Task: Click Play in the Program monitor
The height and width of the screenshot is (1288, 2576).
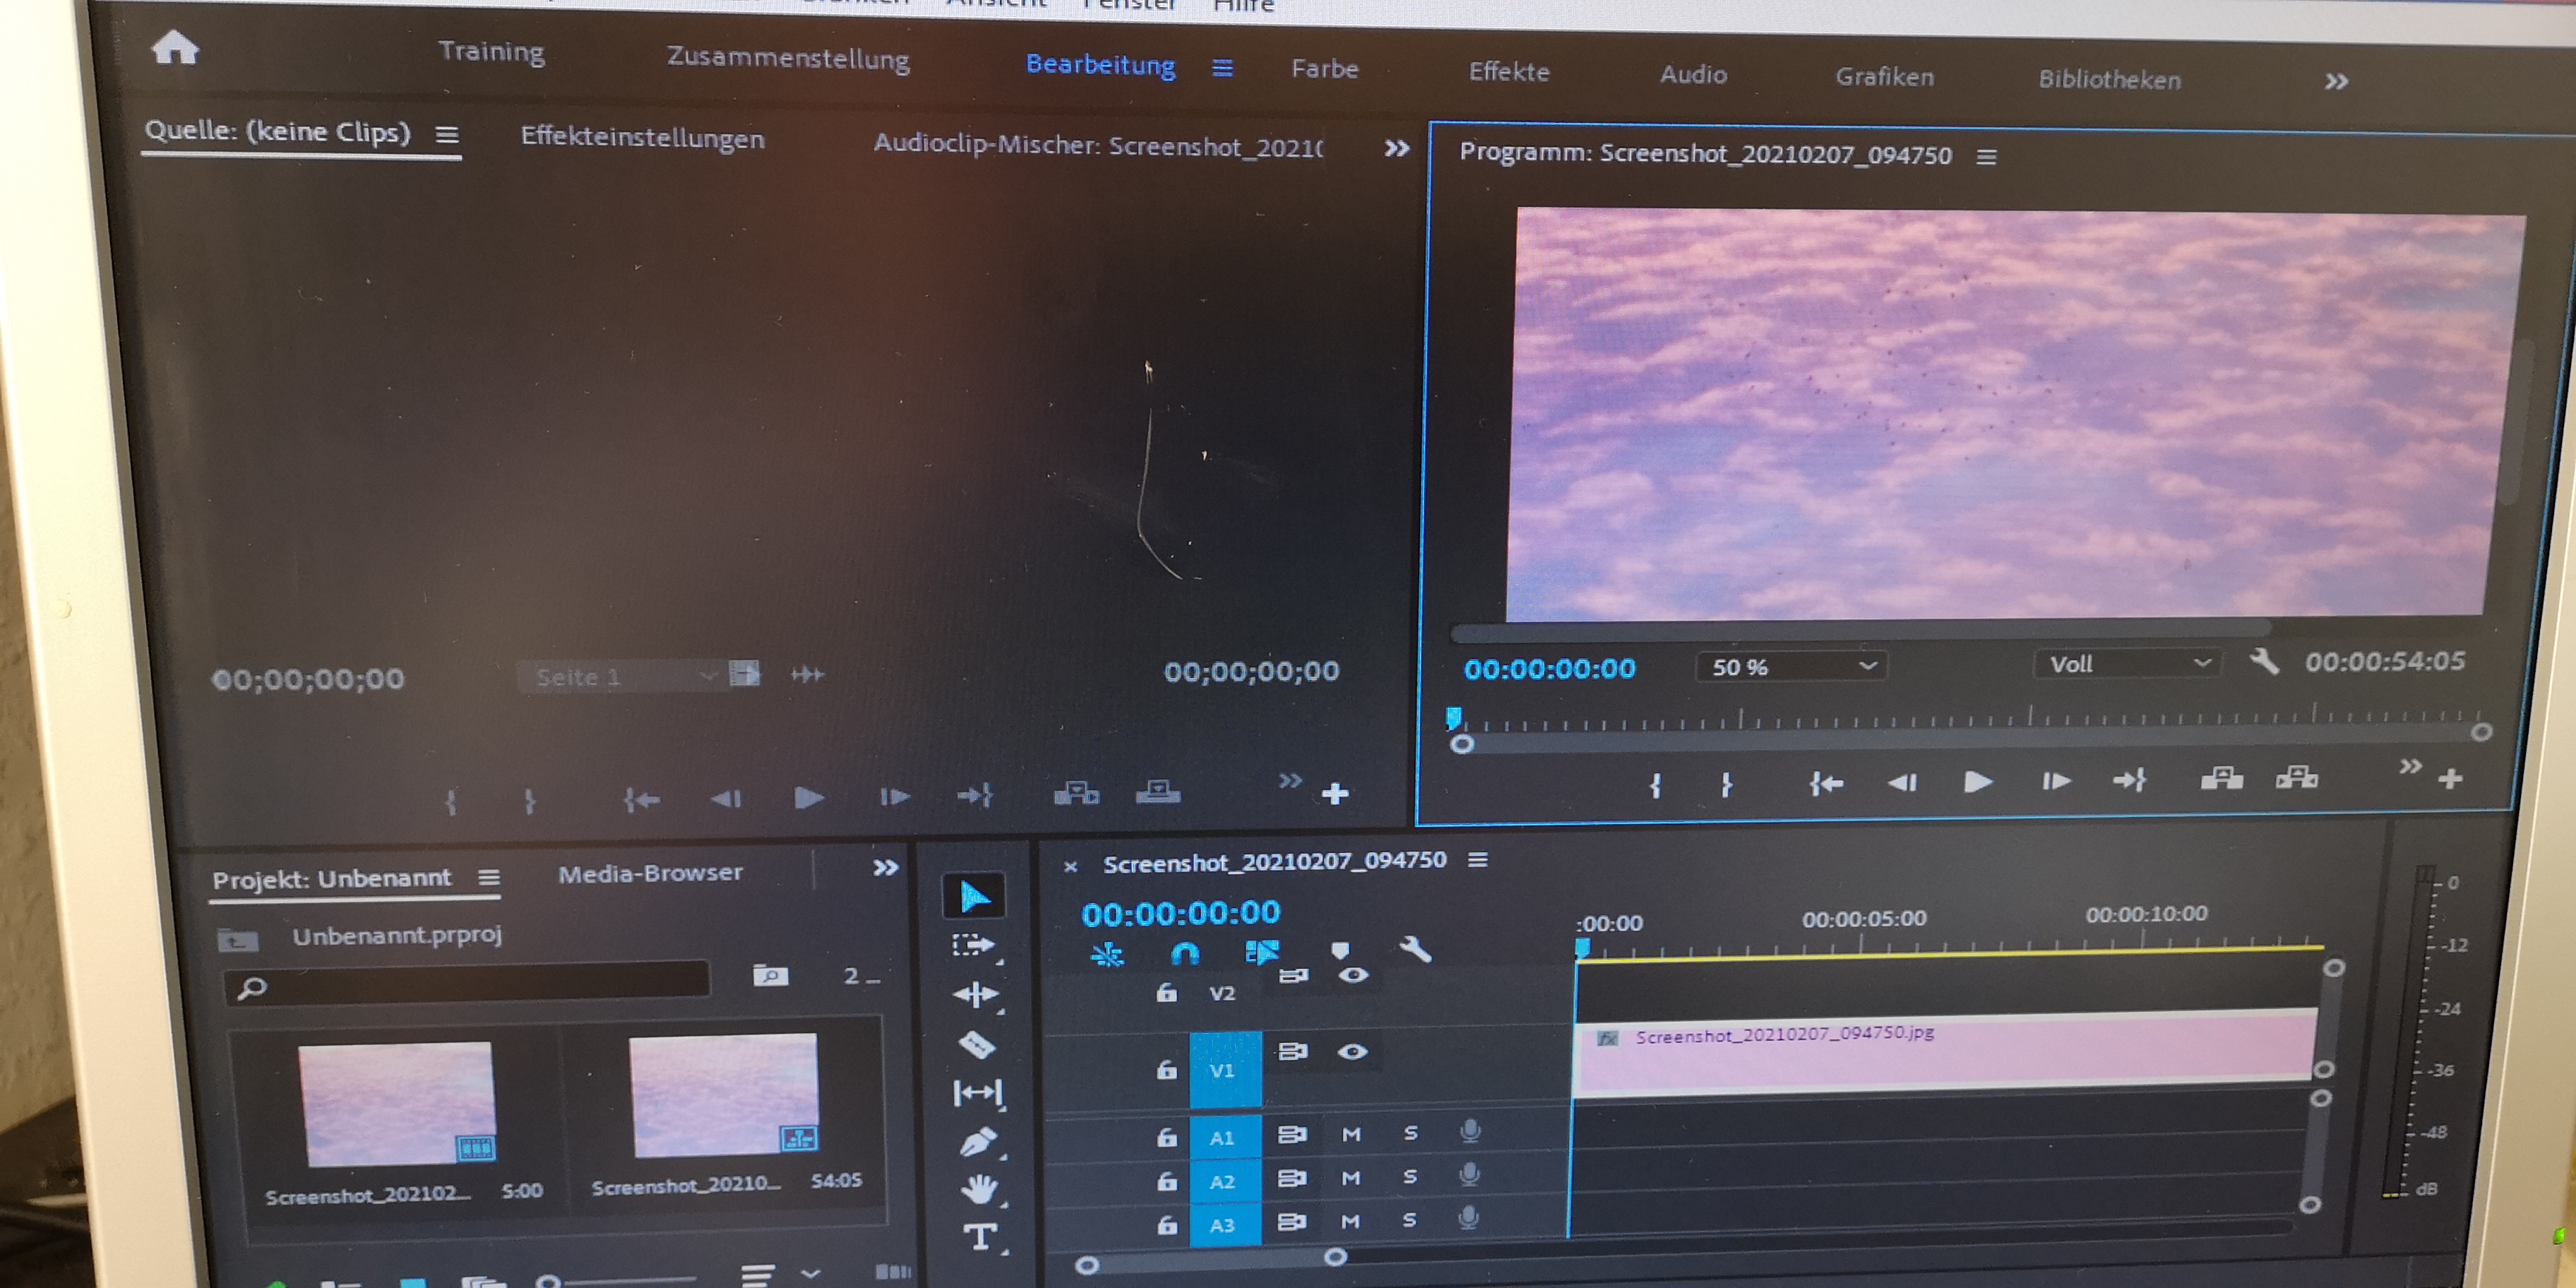Action: pyautogui.click(x=1977, y=781)
